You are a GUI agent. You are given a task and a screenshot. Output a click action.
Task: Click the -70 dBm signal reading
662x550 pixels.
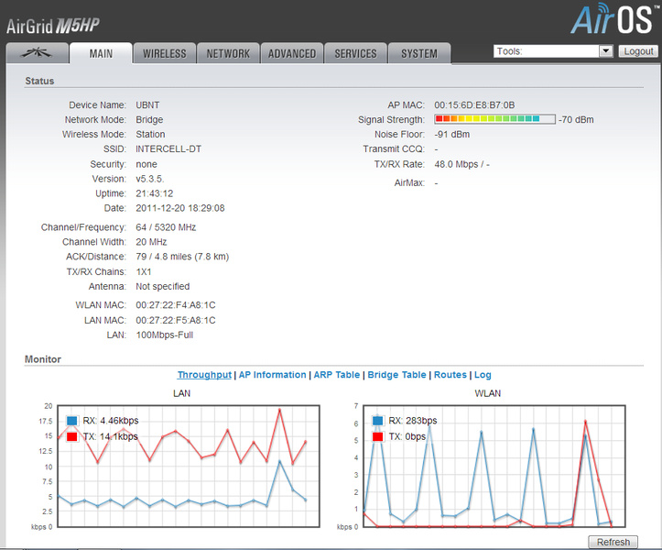[576, 120]
